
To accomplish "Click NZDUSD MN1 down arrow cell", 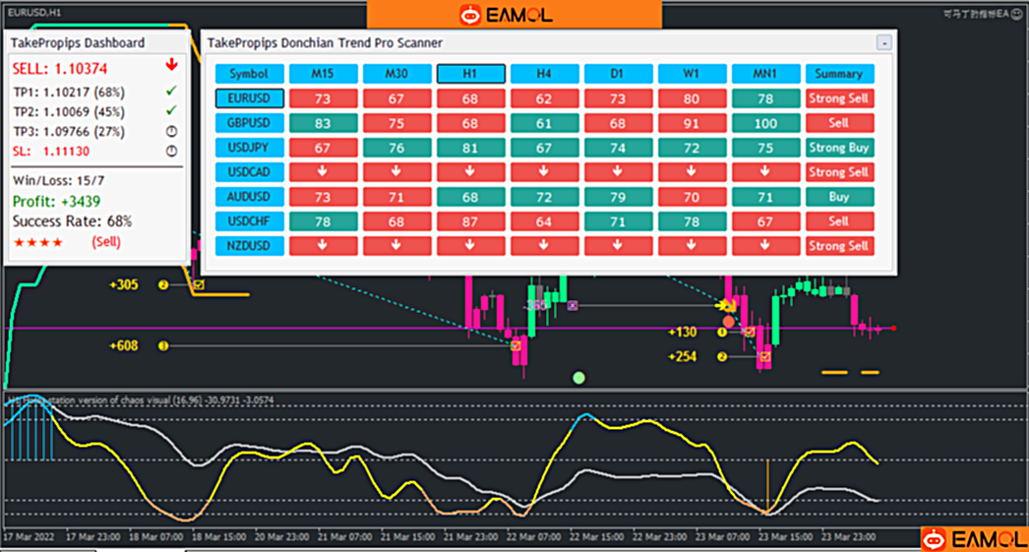I will pyautogui.click(x=765, y=246).
